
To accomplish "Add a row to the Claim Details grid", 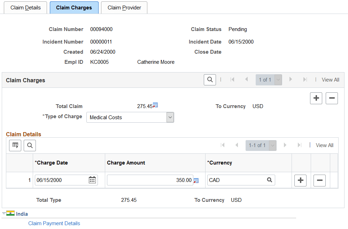I will (x=300, y=180).
